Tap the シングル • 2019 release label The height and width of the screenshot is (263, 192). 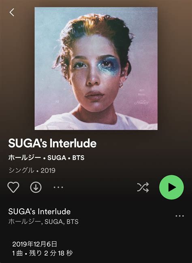click(32, 170)
